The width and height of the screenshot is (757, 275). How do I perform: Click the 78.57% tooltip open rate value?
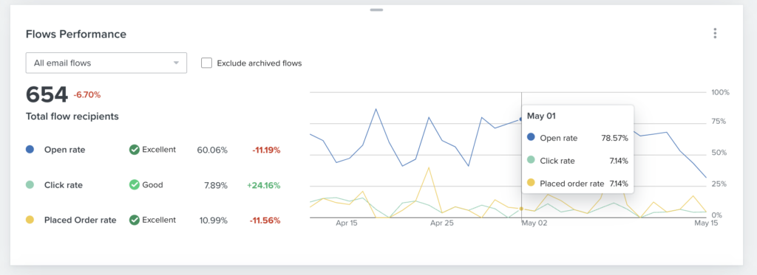[614, 138]
